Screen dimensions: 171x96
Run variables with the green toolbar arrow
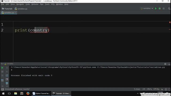[x=156, y=9]
